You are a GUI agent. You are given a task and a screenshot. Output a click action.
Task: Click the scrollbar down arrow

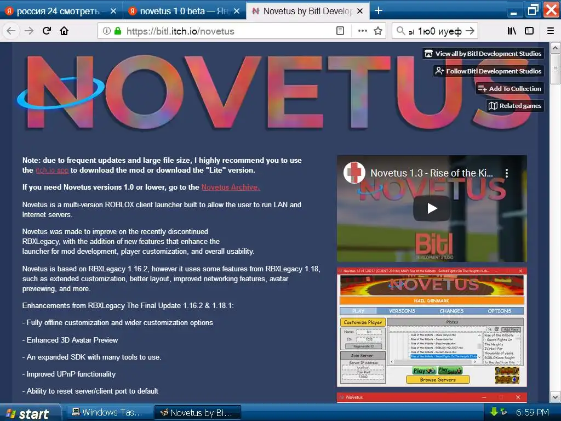[555, 397]
